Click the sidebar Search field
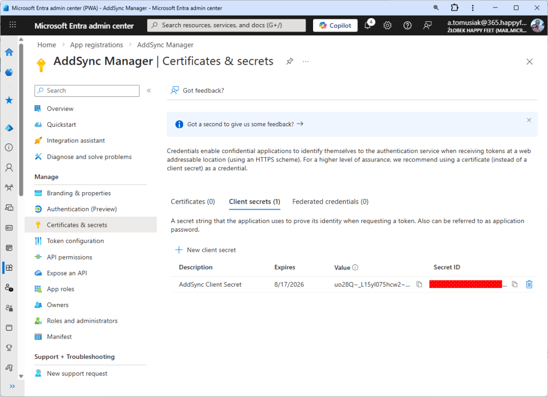Image resolution: width=548 pixels, height=397 pixels. (87, 91)
